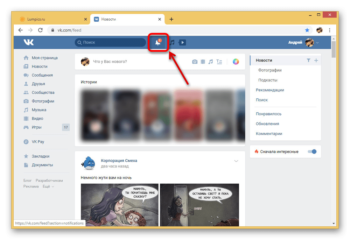This screenshot has height=240, width=350.
Task: Attach a video with the film icon
Action: [203, 62]
